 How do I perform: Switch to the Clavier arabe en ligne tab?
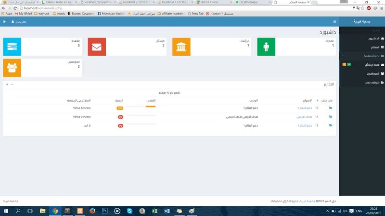(59, 2)
